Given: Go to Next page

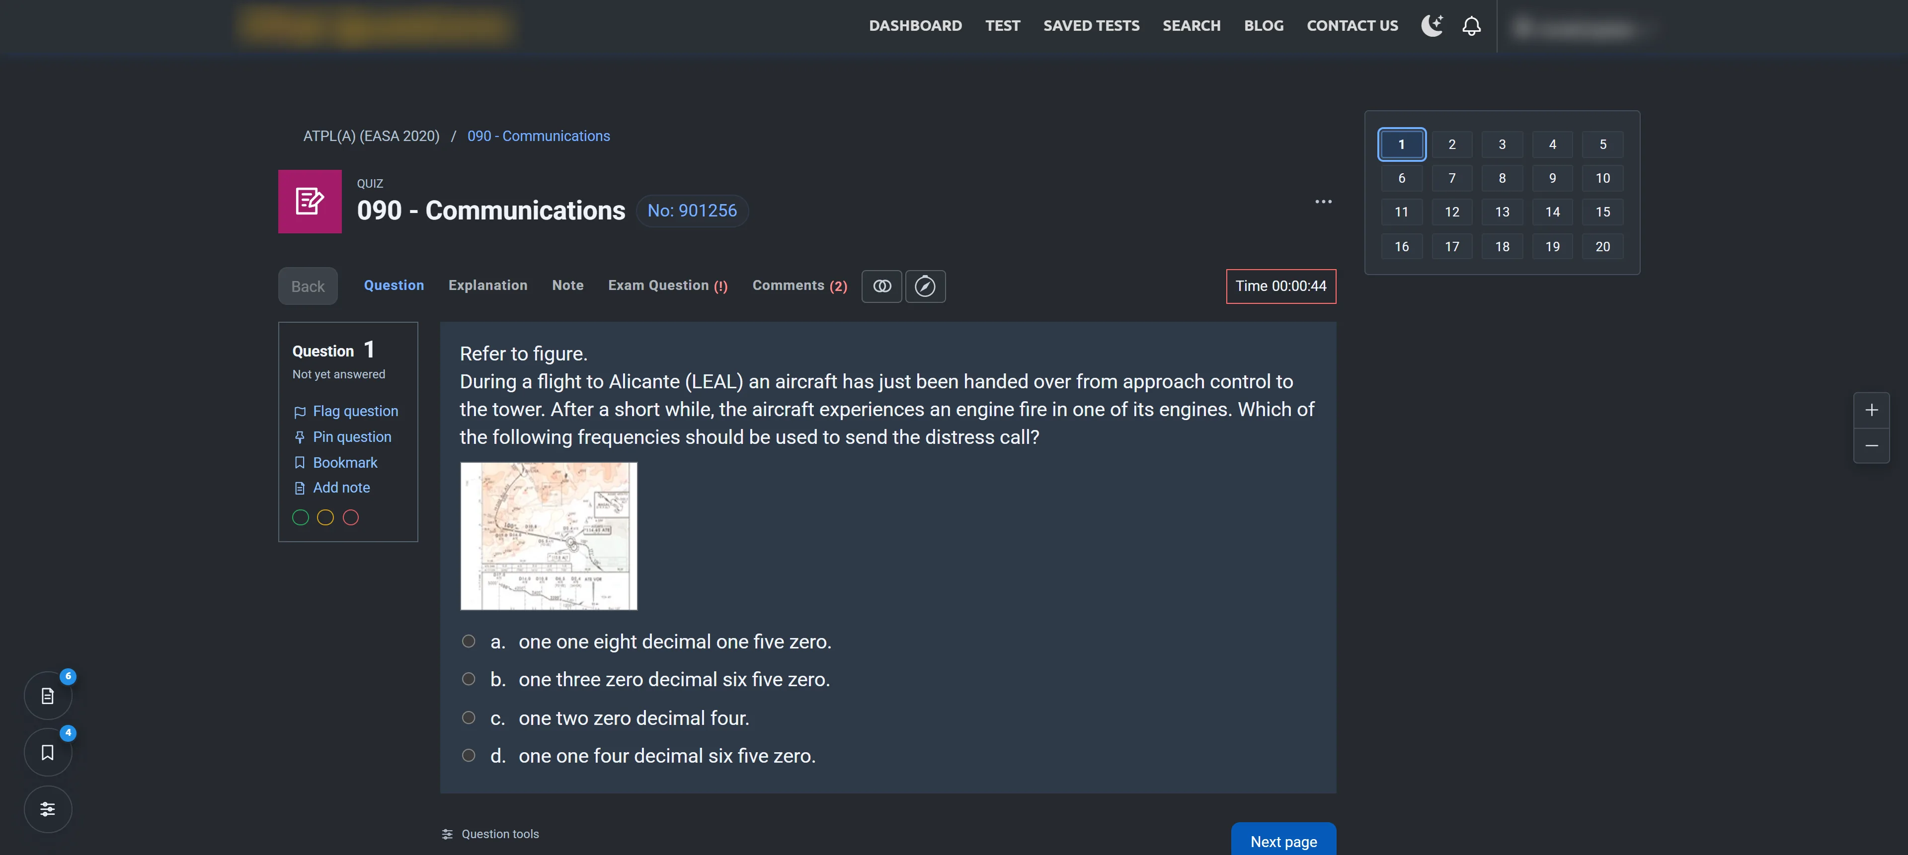Looking at the screenshot, I should pos(1283,841).
